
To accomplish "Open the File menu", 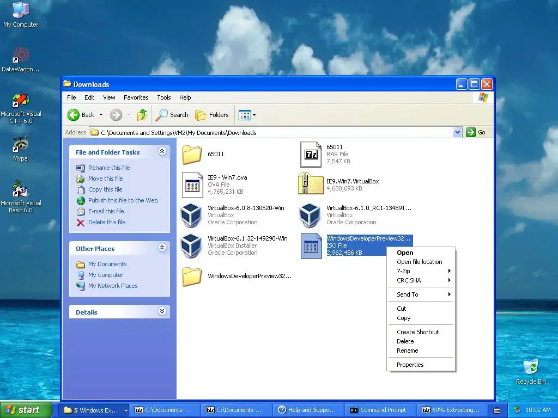I will click(x=71, y=97).
